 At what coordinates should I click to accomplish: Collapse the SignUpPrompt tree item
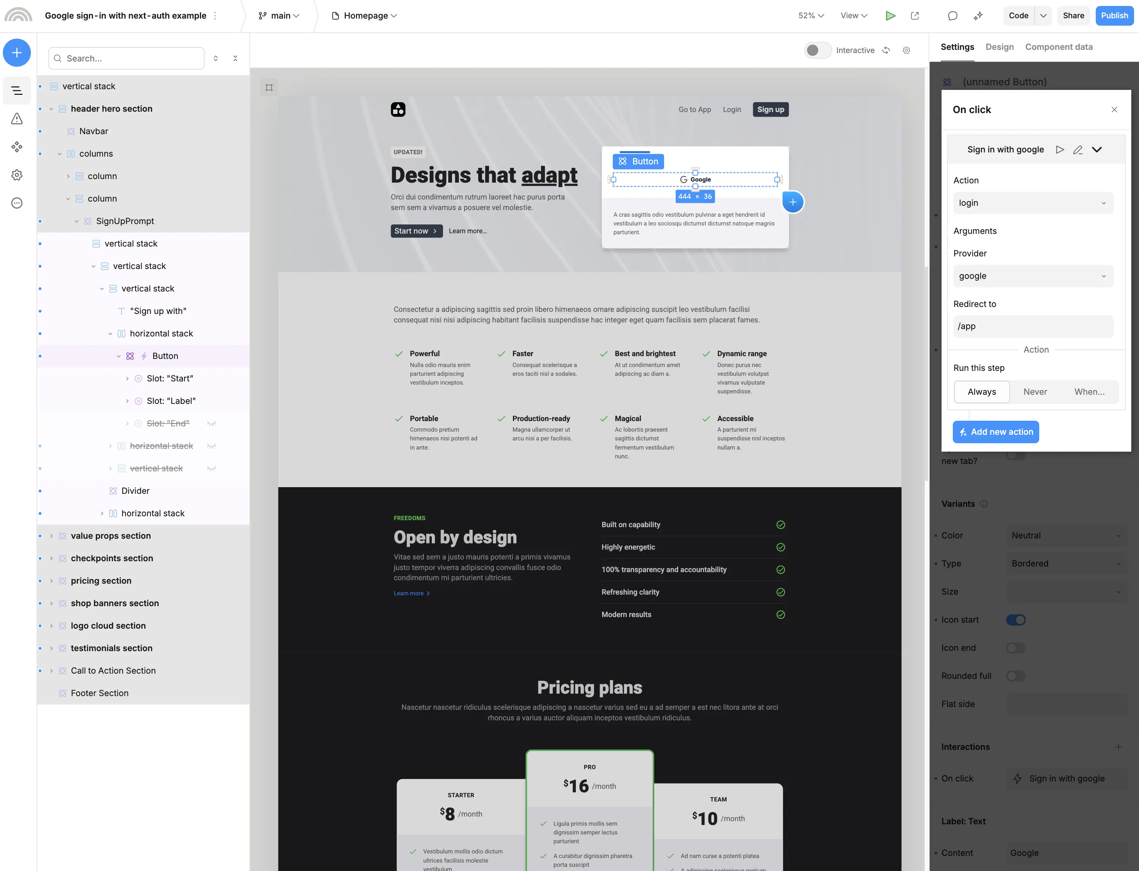76,221
